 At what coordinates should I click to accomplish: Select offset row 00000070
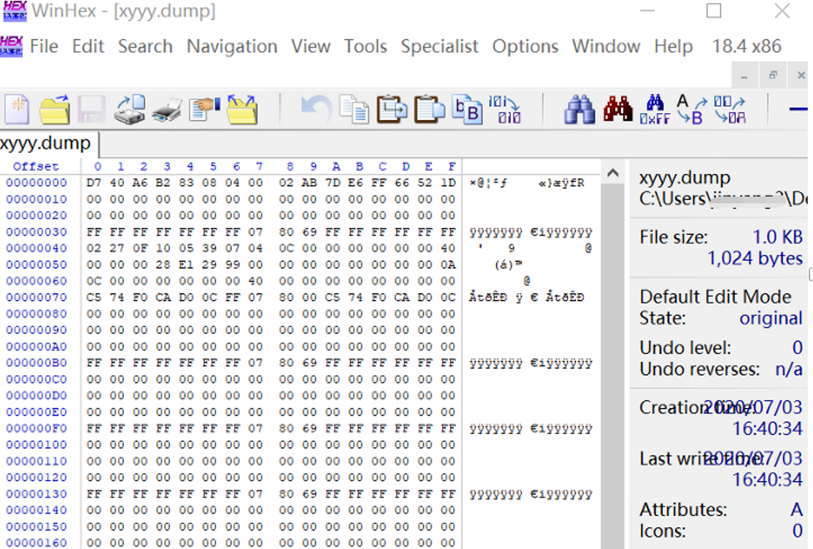36,298
